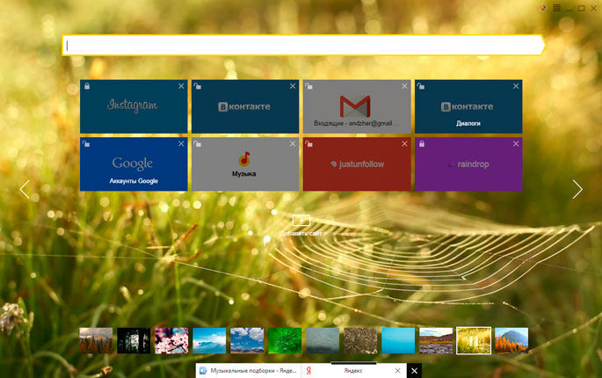The height and width of the screenshot is (378, 602).
Task: Open the Аккаунты Google tile
Action: click(x=134, y=164)
